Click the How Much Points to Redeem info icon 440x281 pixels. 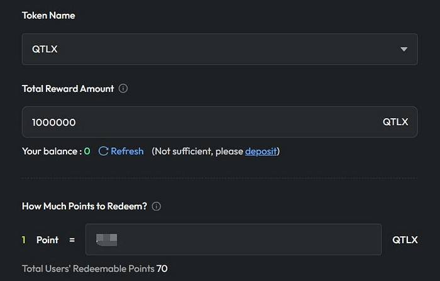tap(157, 206)
